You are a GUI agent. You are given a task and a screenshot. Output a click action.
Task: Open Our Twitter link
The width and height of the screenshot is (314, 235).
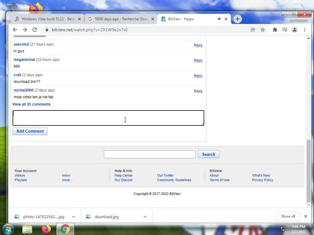(165, 175)
